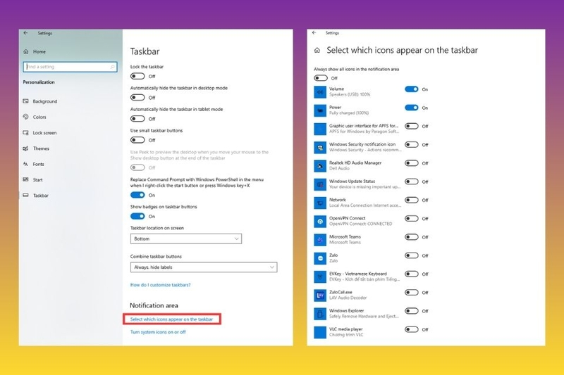Turn on Microsoft Teams toggle
564x375 pixels.
[x=412, y=237]
